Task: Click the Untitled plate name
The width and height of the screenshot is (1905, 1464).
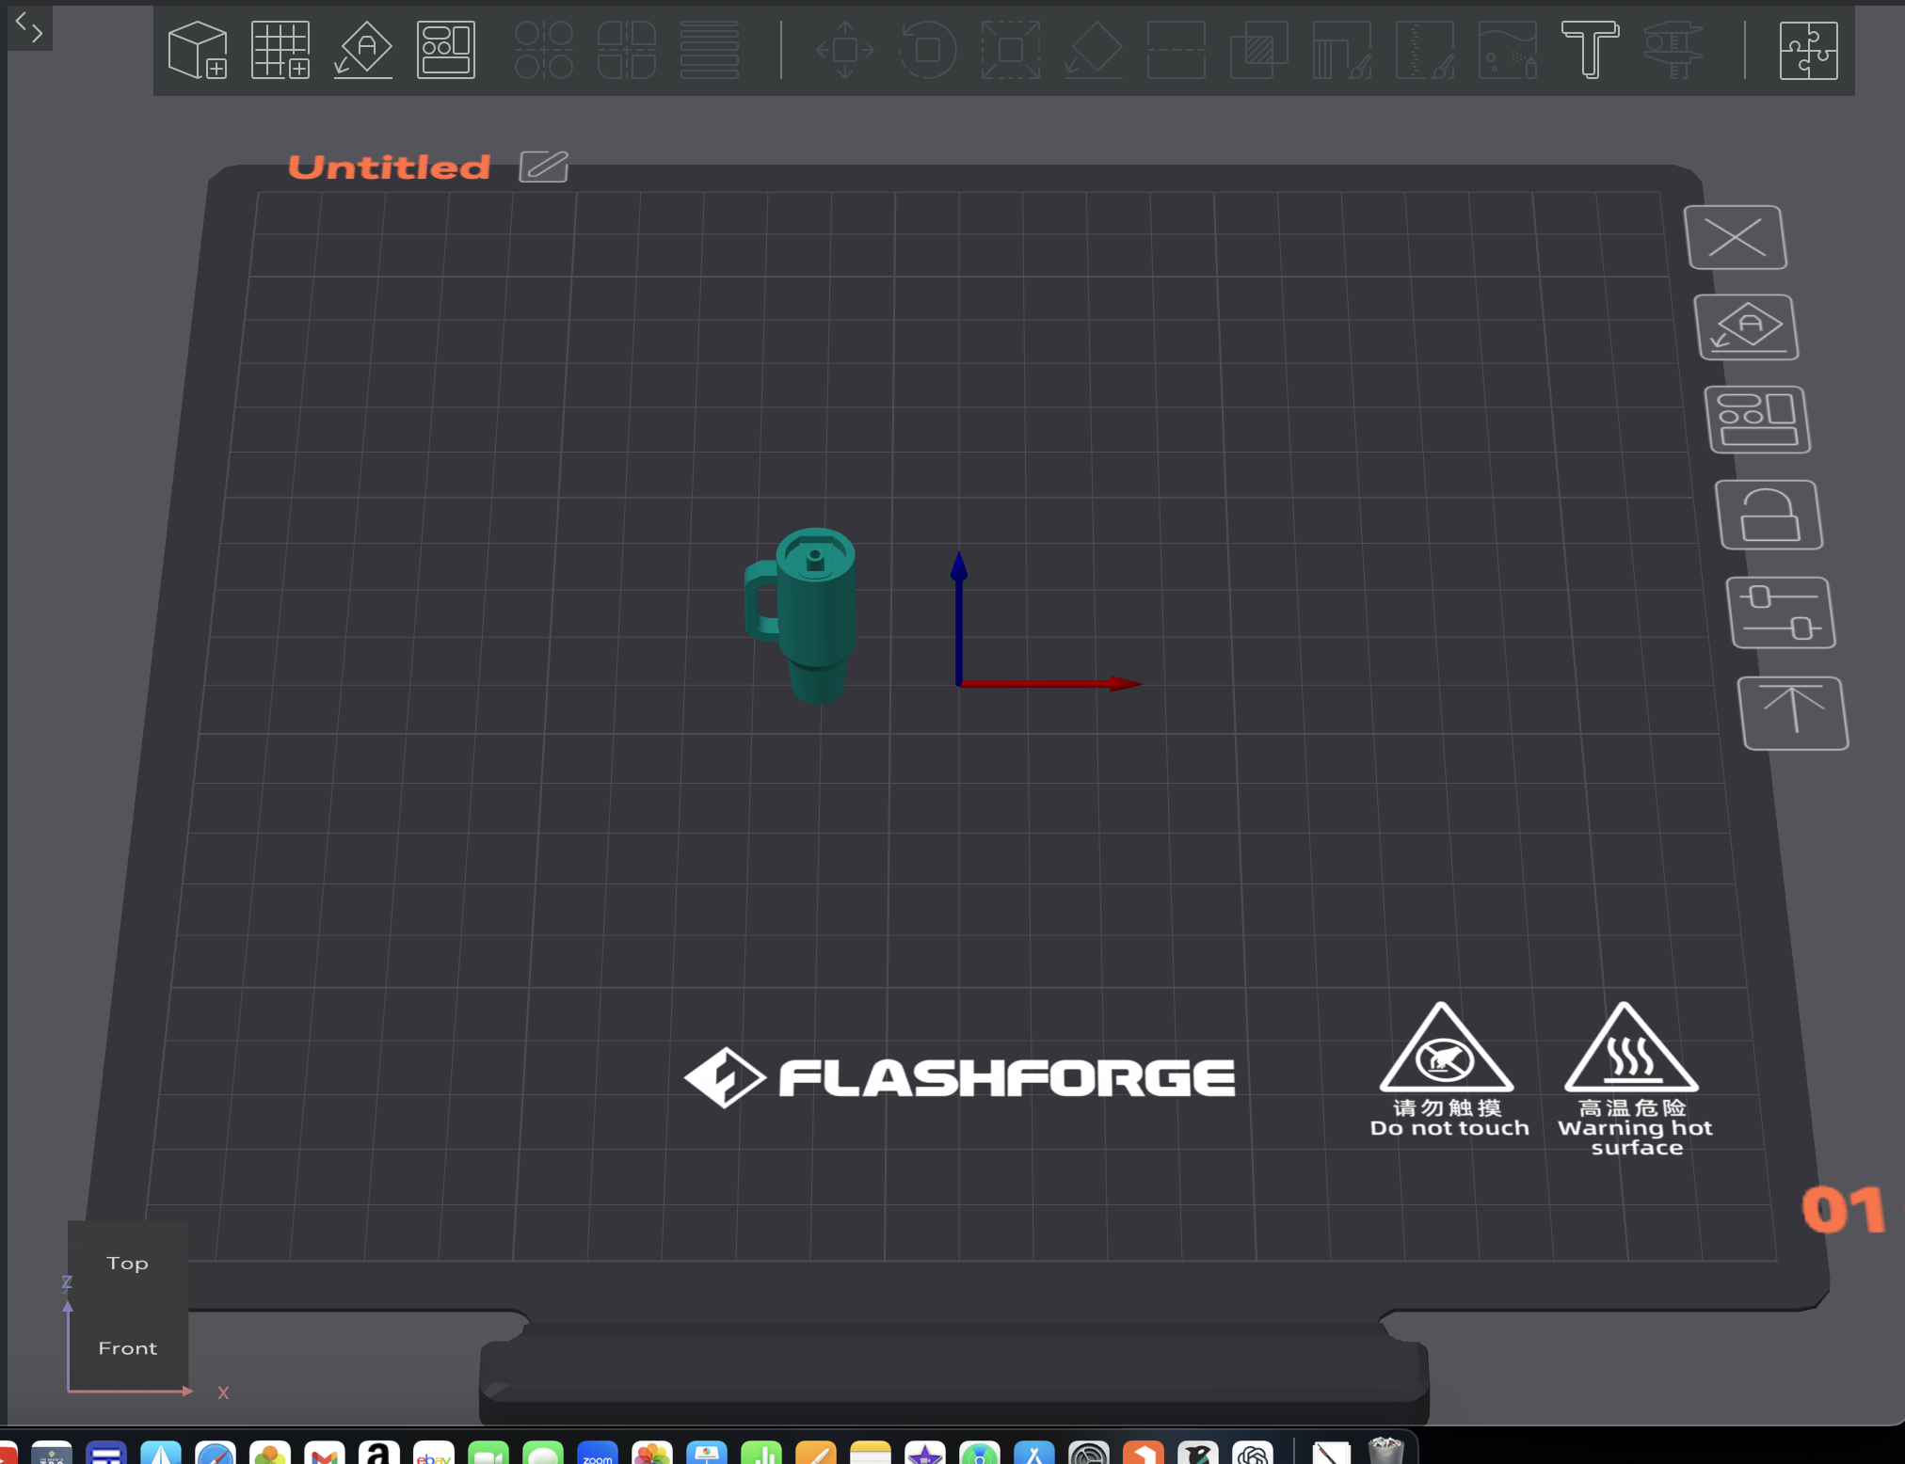Action: click(x=389, y=167)
